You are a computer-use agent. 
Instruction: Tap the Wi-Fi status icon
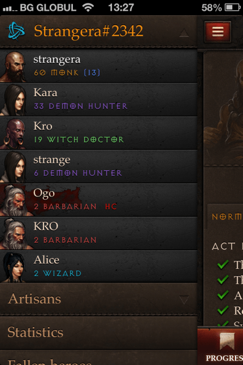click(x=88, y=8)
